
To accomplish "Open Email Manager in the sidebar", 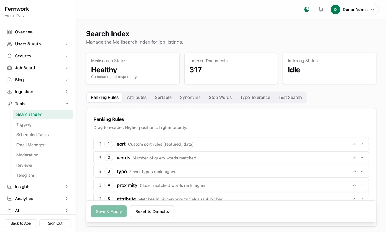I will point(43,145).
